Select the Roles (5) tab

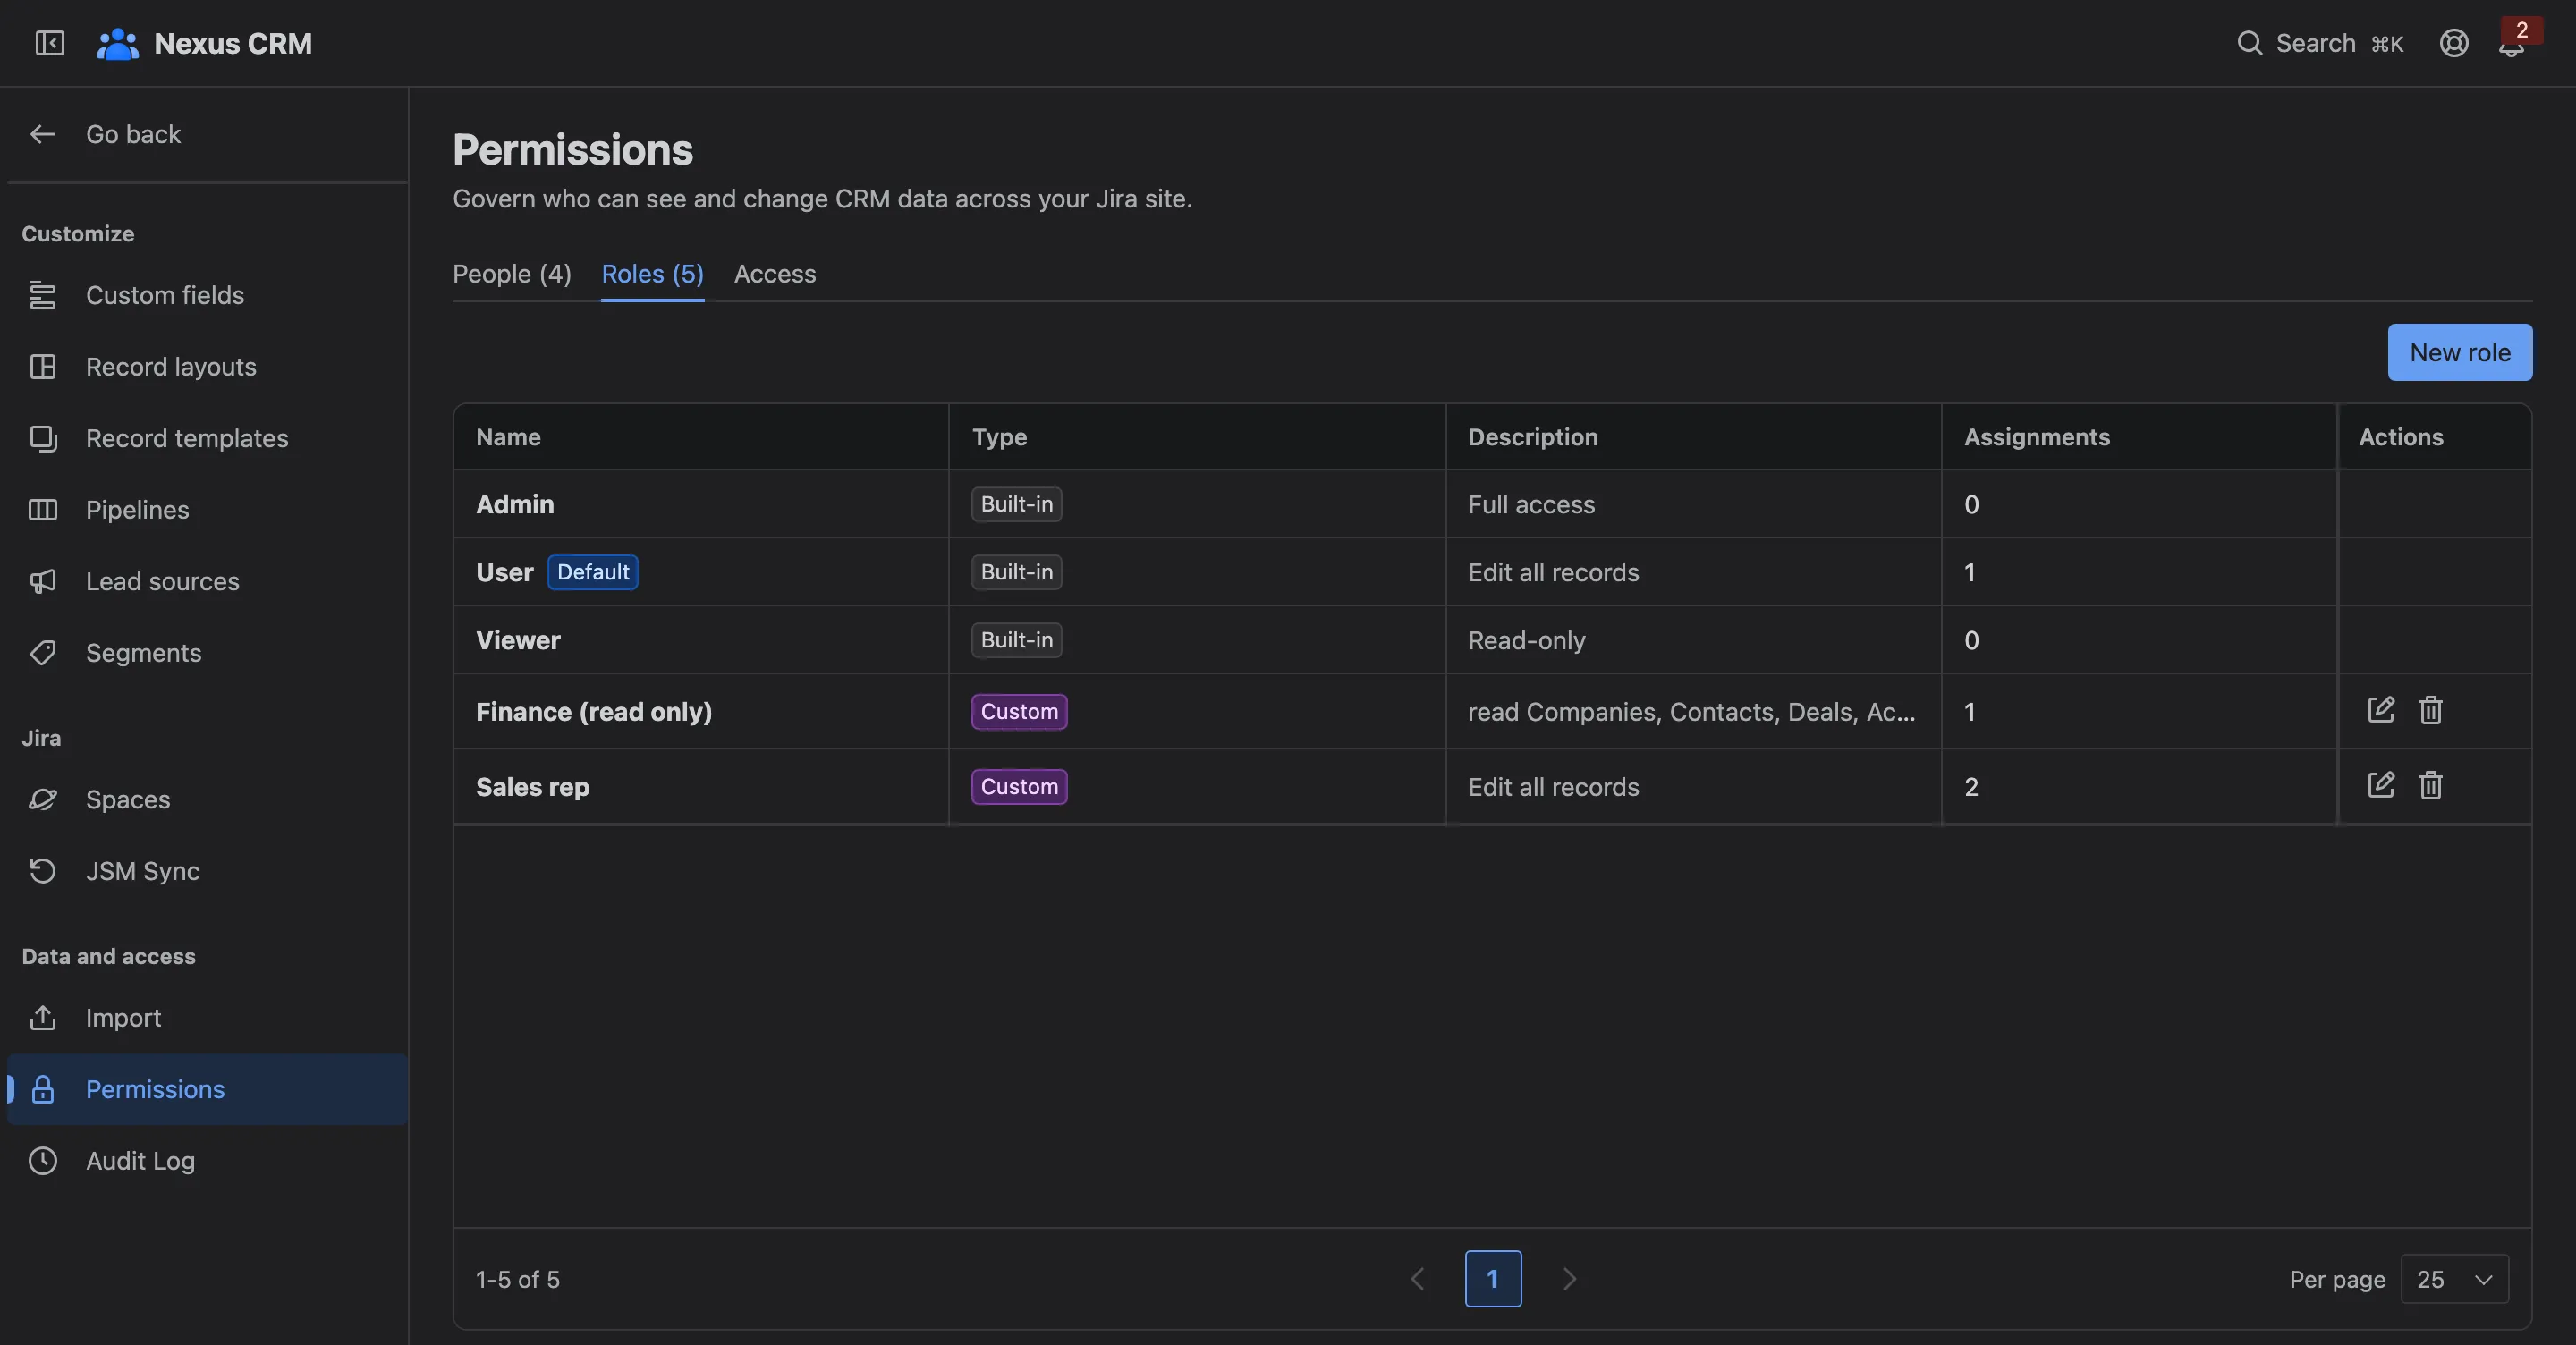pos(652,274)
